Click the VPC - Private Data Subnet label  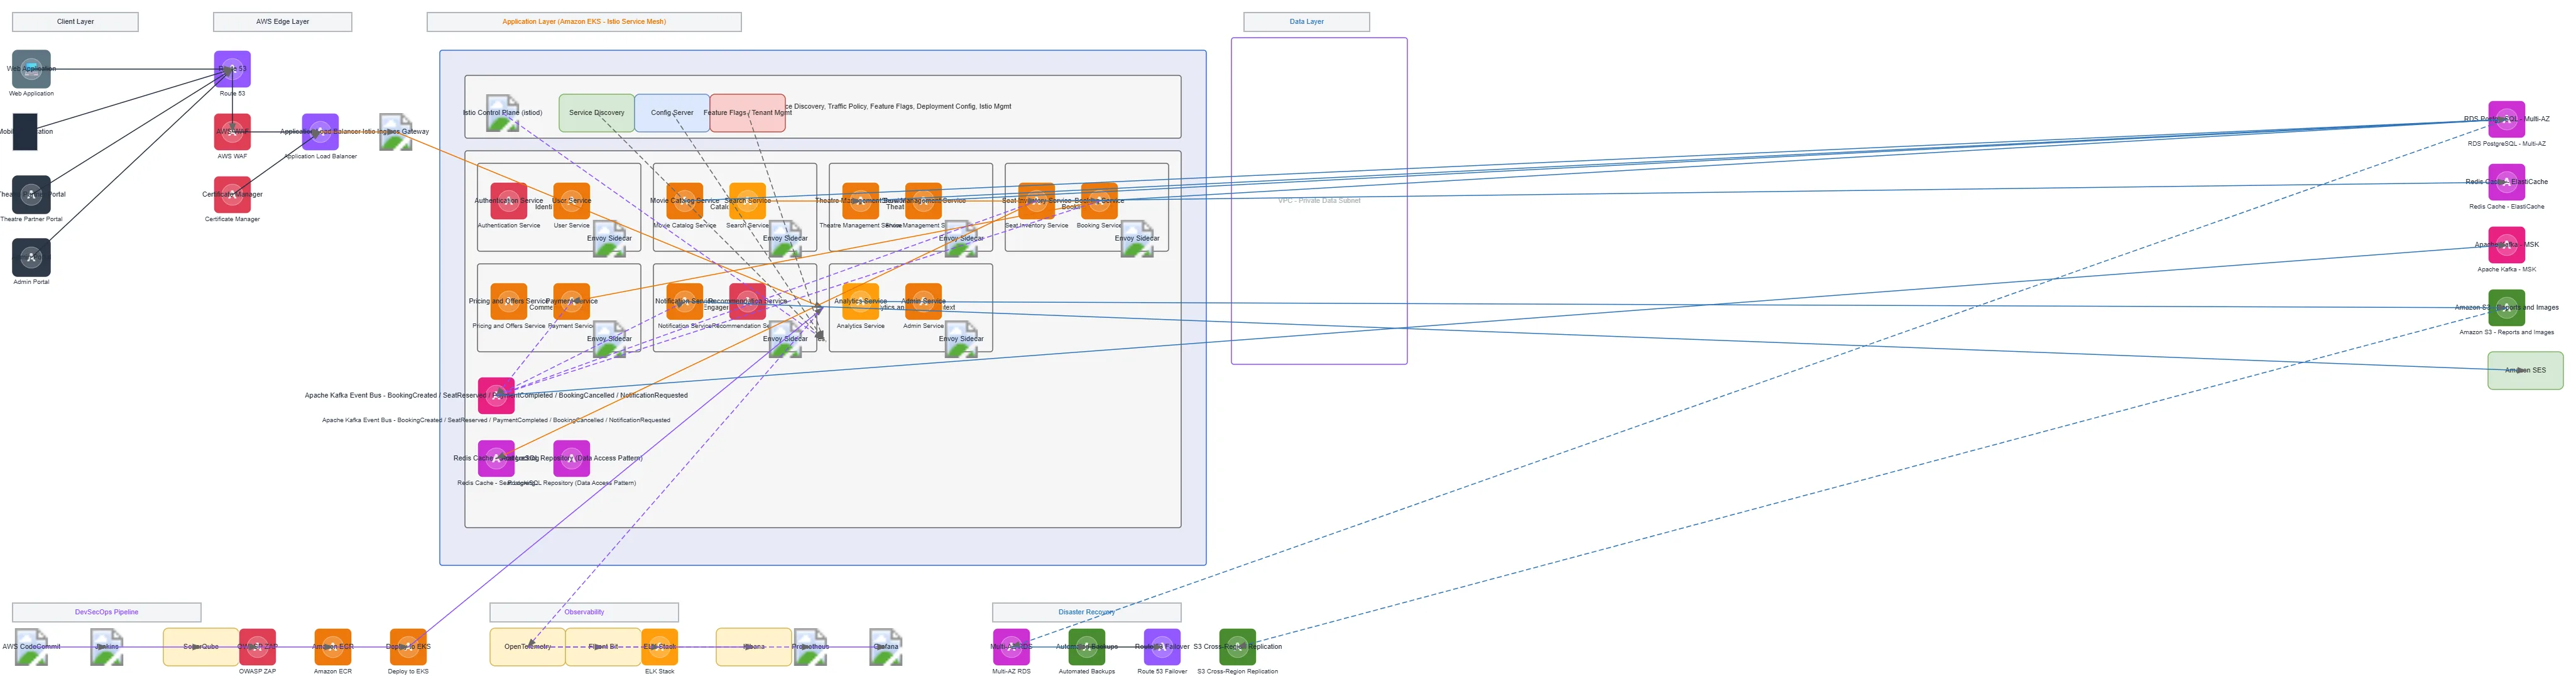pos(1319,201)
